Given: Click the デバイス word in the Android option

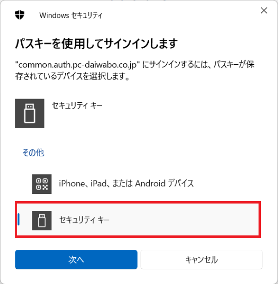Looking at the screenshot, I should pyautogui.click(x=181, y=183).
